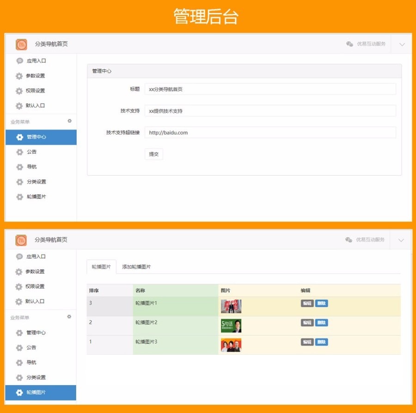Viewport: 416px width, 413px height.
Task: Click sort value 3 in first row
Action: pyautogui.click(x=91, y=303)
